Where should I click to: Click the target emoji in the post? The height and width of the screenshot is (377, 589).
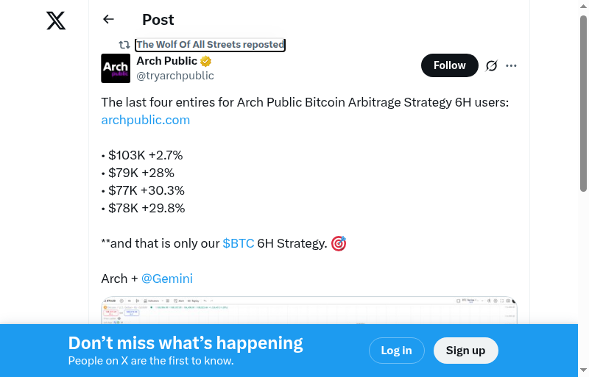click(339, 243)
